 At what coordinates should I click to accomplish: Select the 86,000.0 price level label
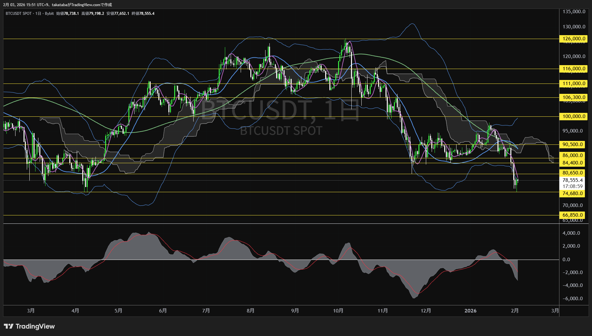(573, 155)
